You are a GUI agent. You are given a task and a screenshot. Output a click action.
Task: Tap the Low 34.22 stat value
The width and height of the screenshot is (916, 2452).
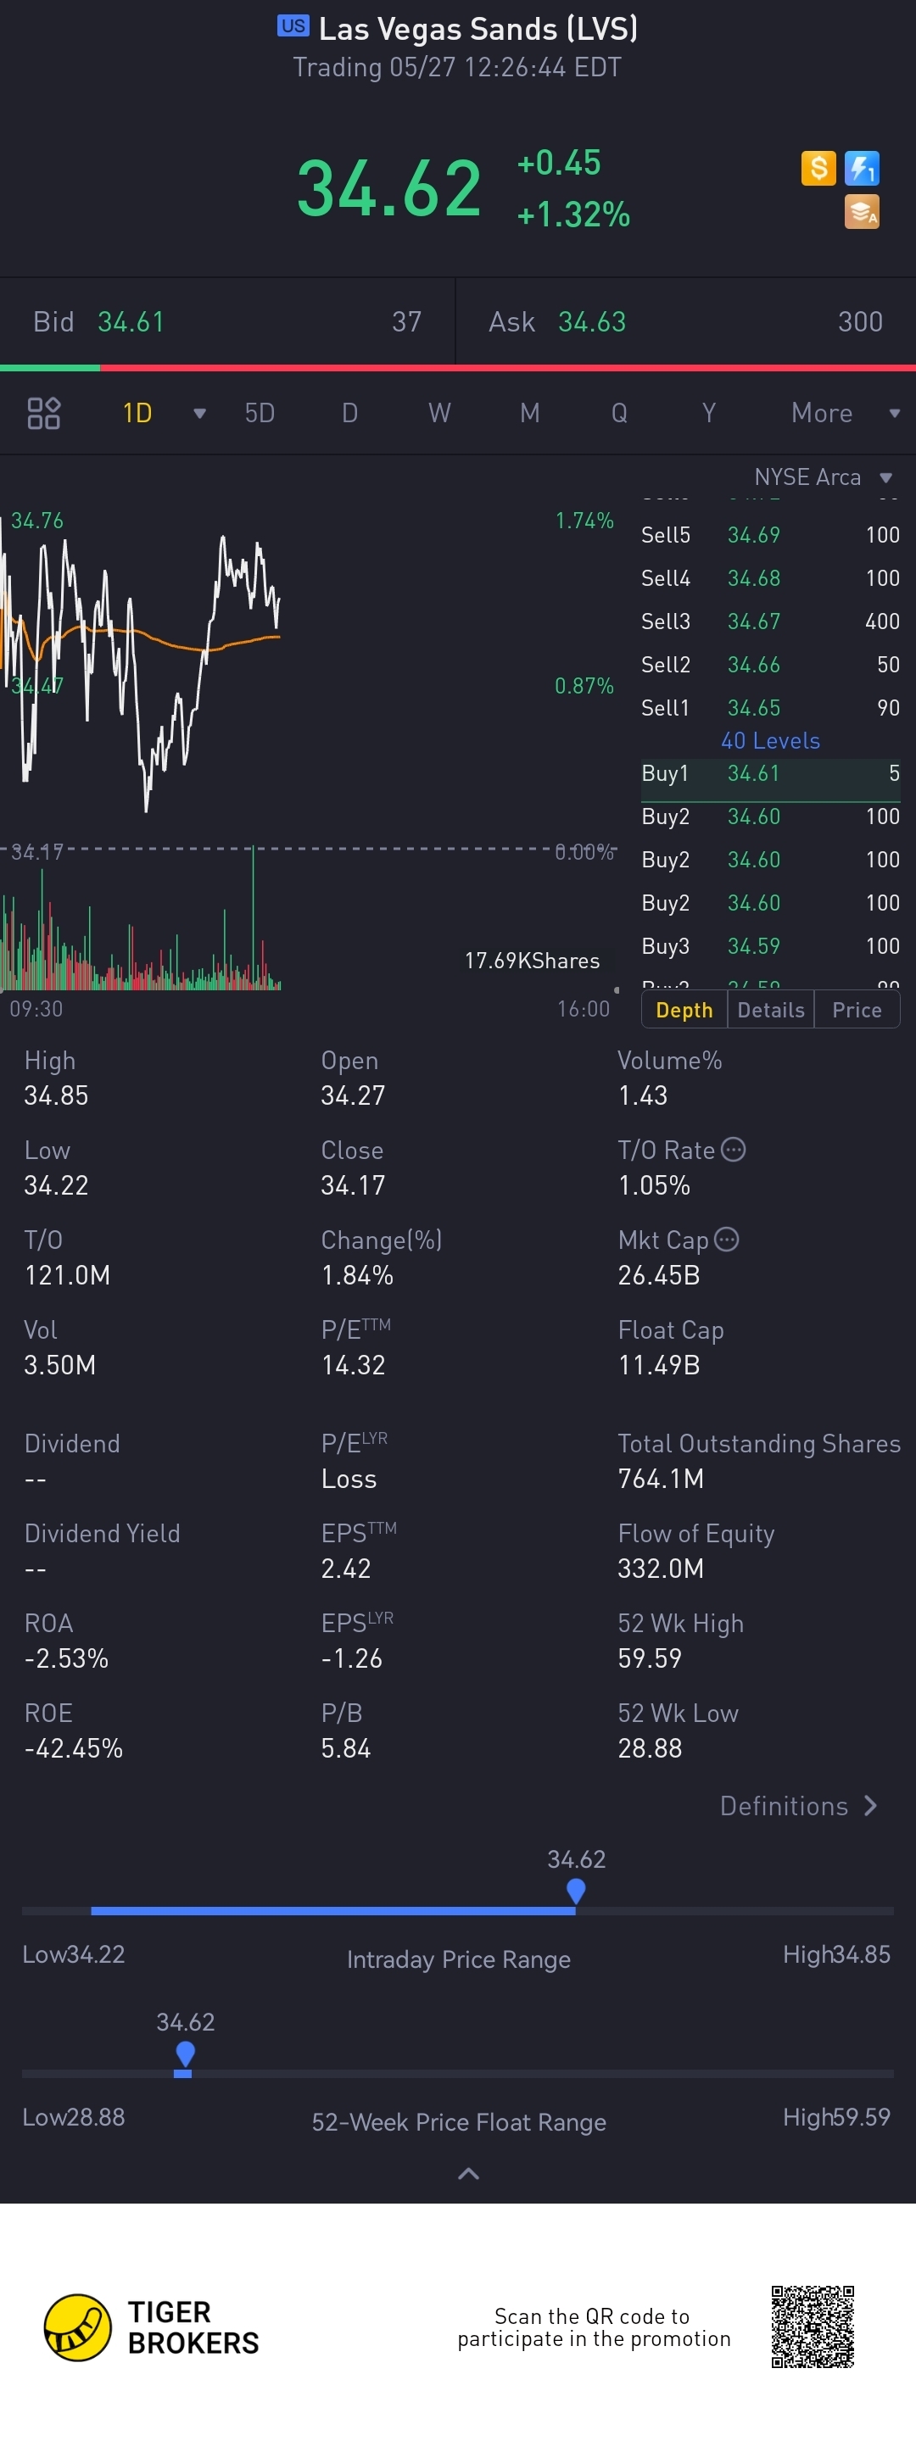coord(56,1185)
